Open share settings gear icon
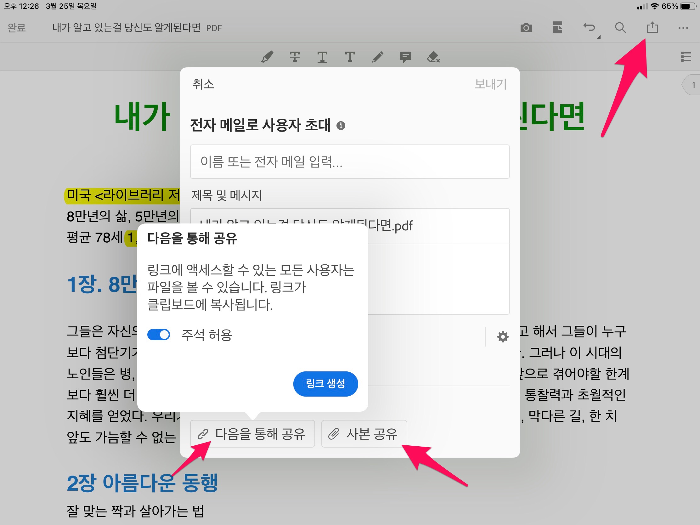 pyautogui.click(x=503, y=337)
